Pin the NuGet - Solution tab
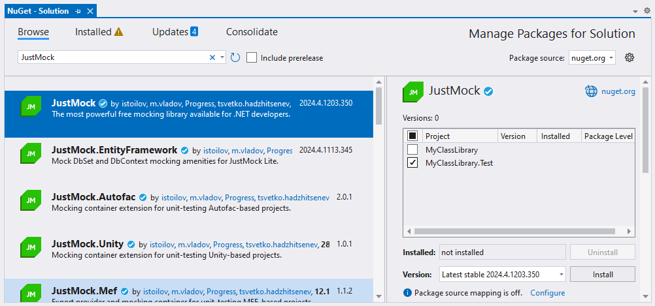655x306 pixels. [x=78, y=11]
